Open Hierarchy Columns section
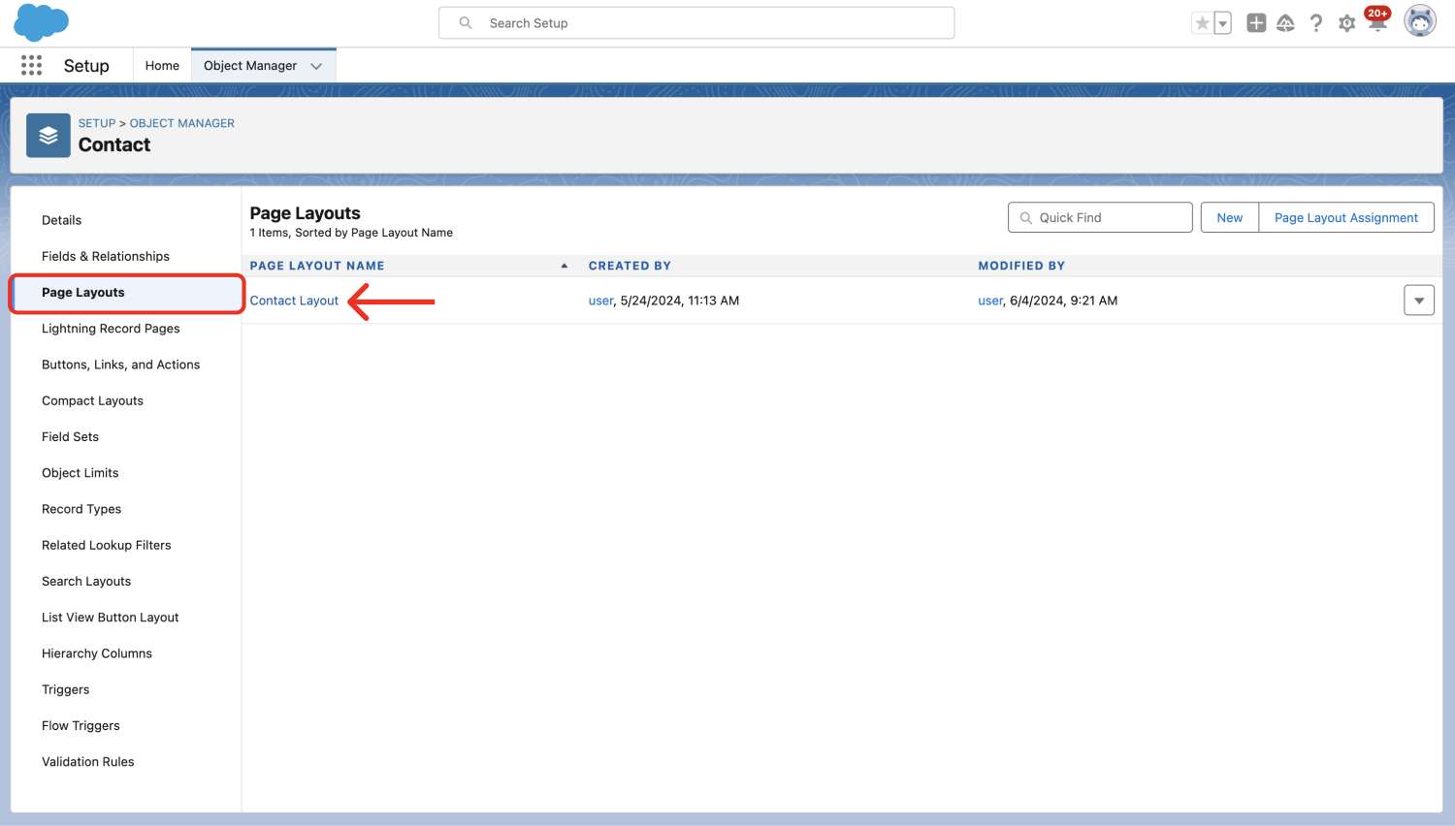1455x826 pixels. pyautogui.click(x=97, y=653)
